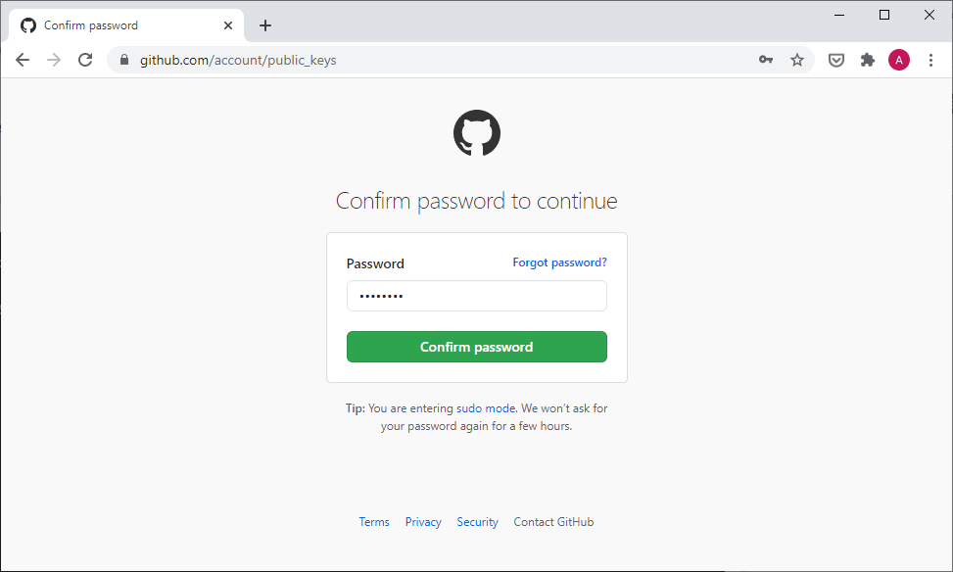Reload the page with the refresh icon
The height and width of the screenshot is (572, 953).
point(85,60)
